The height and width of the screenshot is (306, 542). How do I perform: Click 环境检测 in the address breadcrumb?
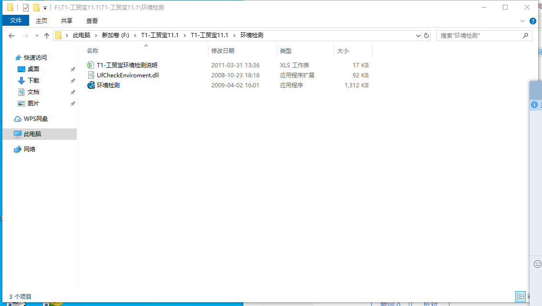[x=251, y=35]
